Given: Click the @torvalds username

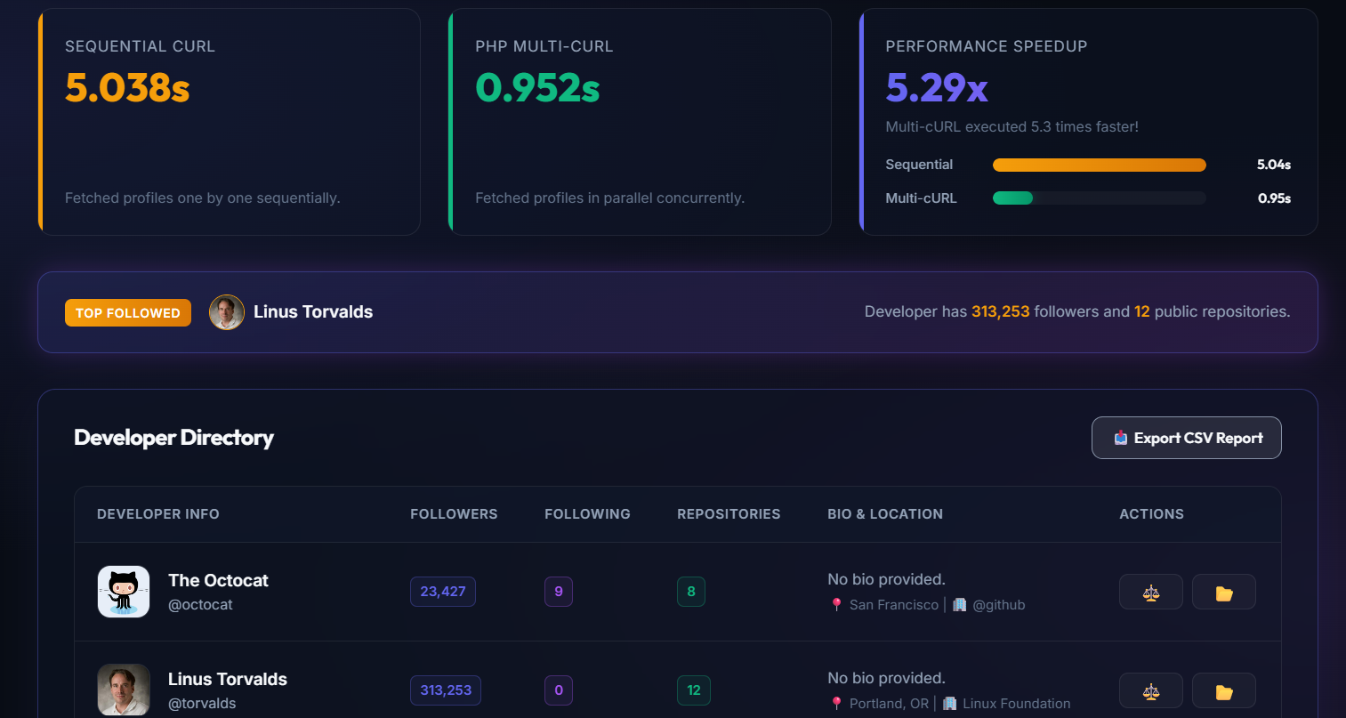Looking at the screenshot, I should [202, 704].
